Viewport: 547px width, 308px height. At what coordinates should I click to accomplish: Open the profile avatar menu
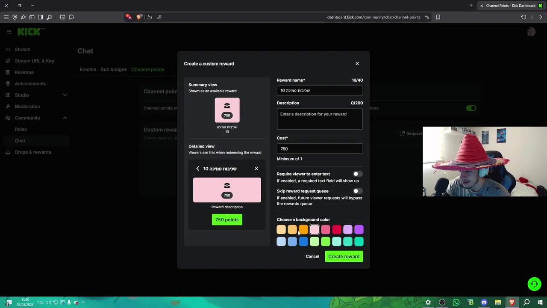coord(531,32)
